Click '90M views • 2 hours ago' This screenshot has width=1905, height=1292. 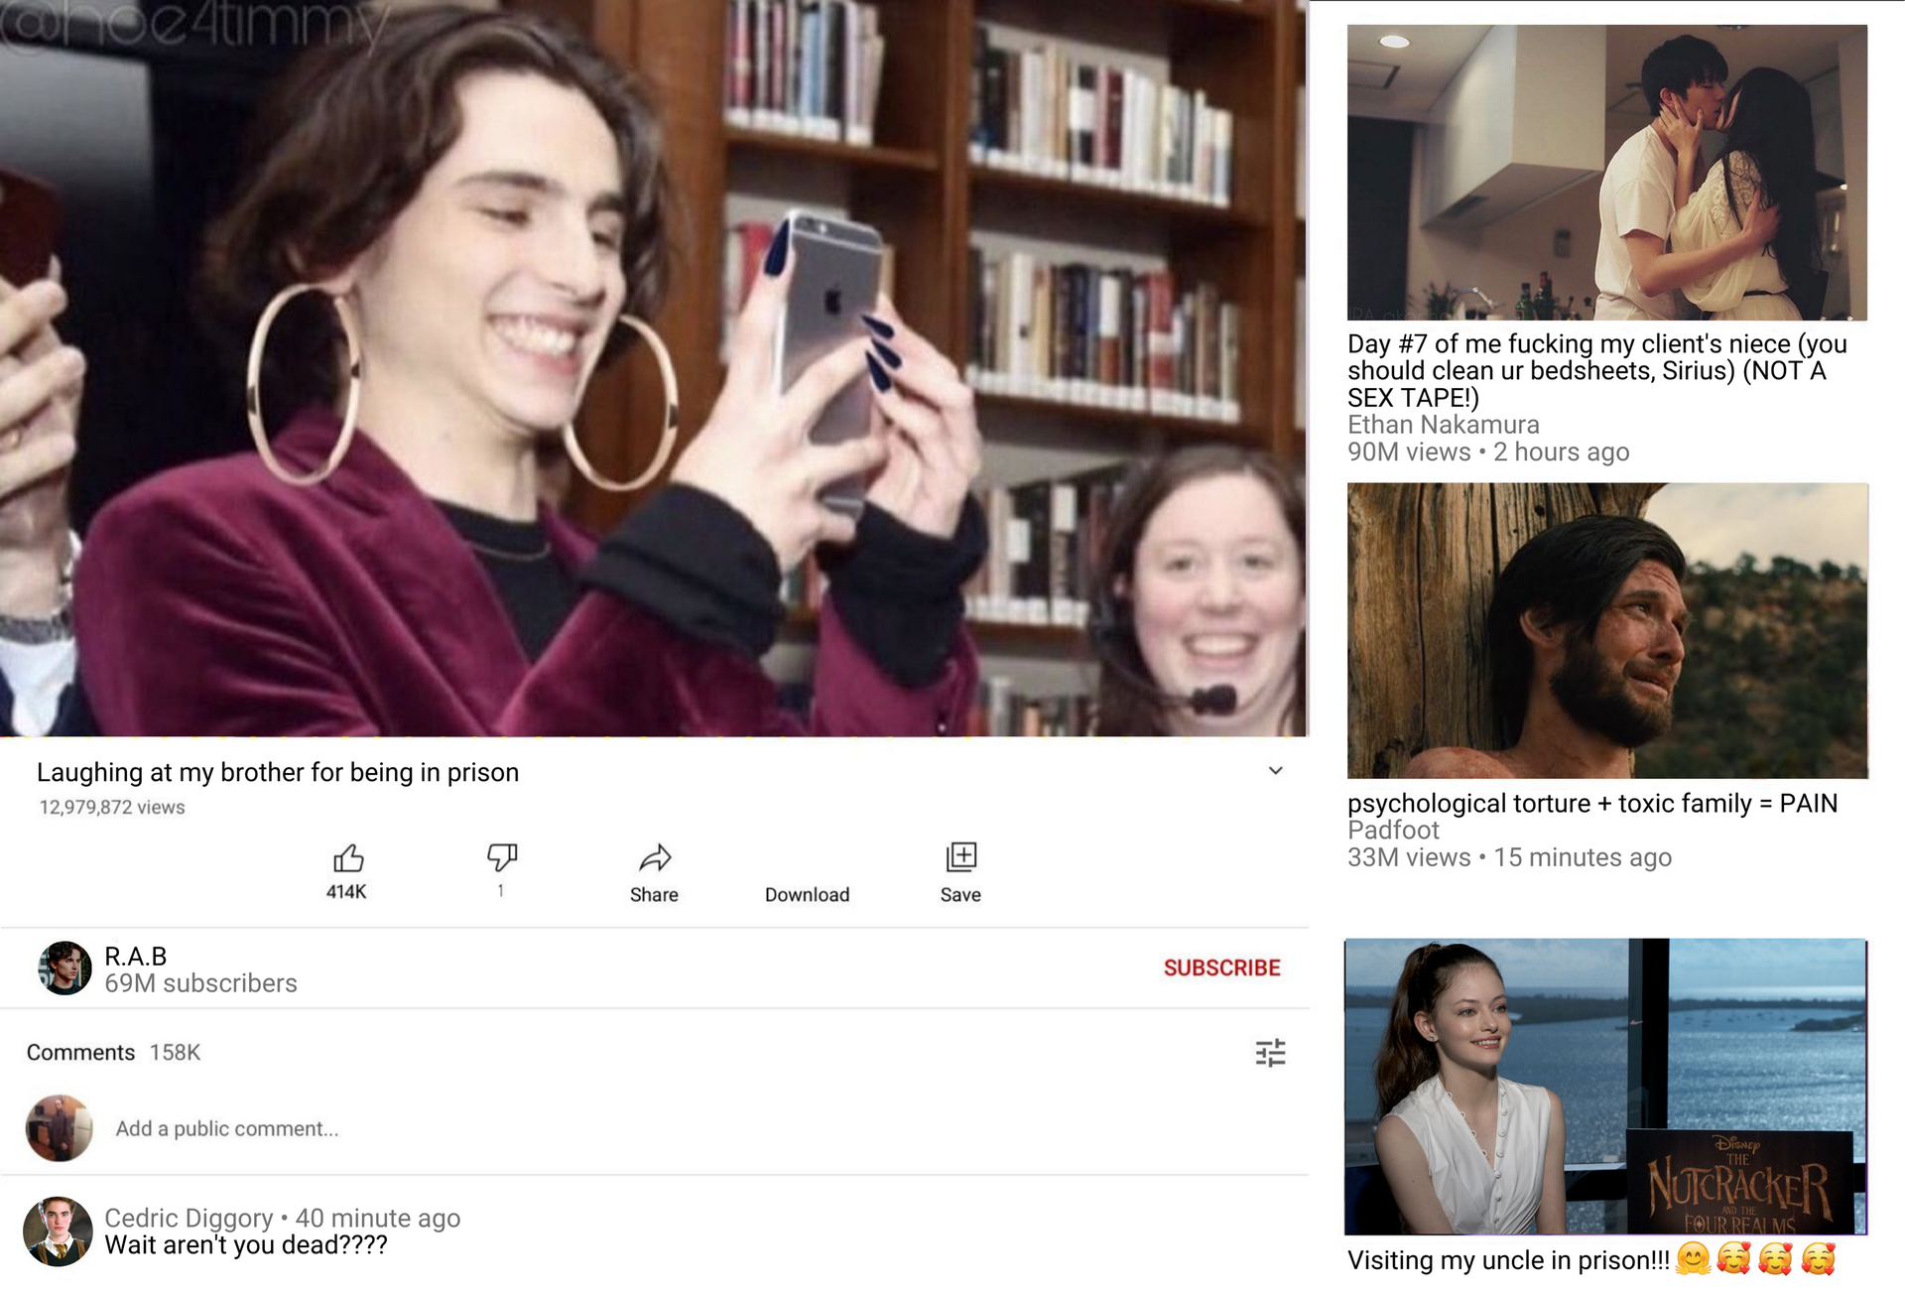coord(1488,452)
